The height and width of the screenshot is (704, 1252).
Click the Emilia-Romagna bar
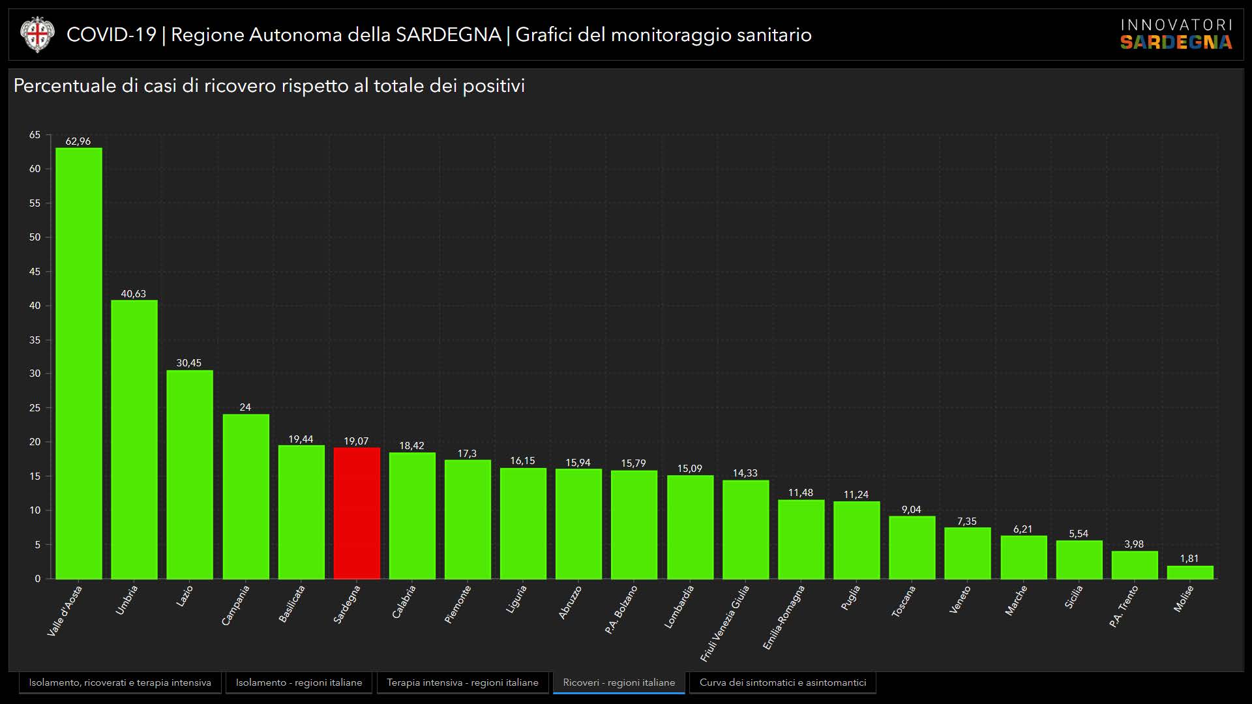pos(801,540)
